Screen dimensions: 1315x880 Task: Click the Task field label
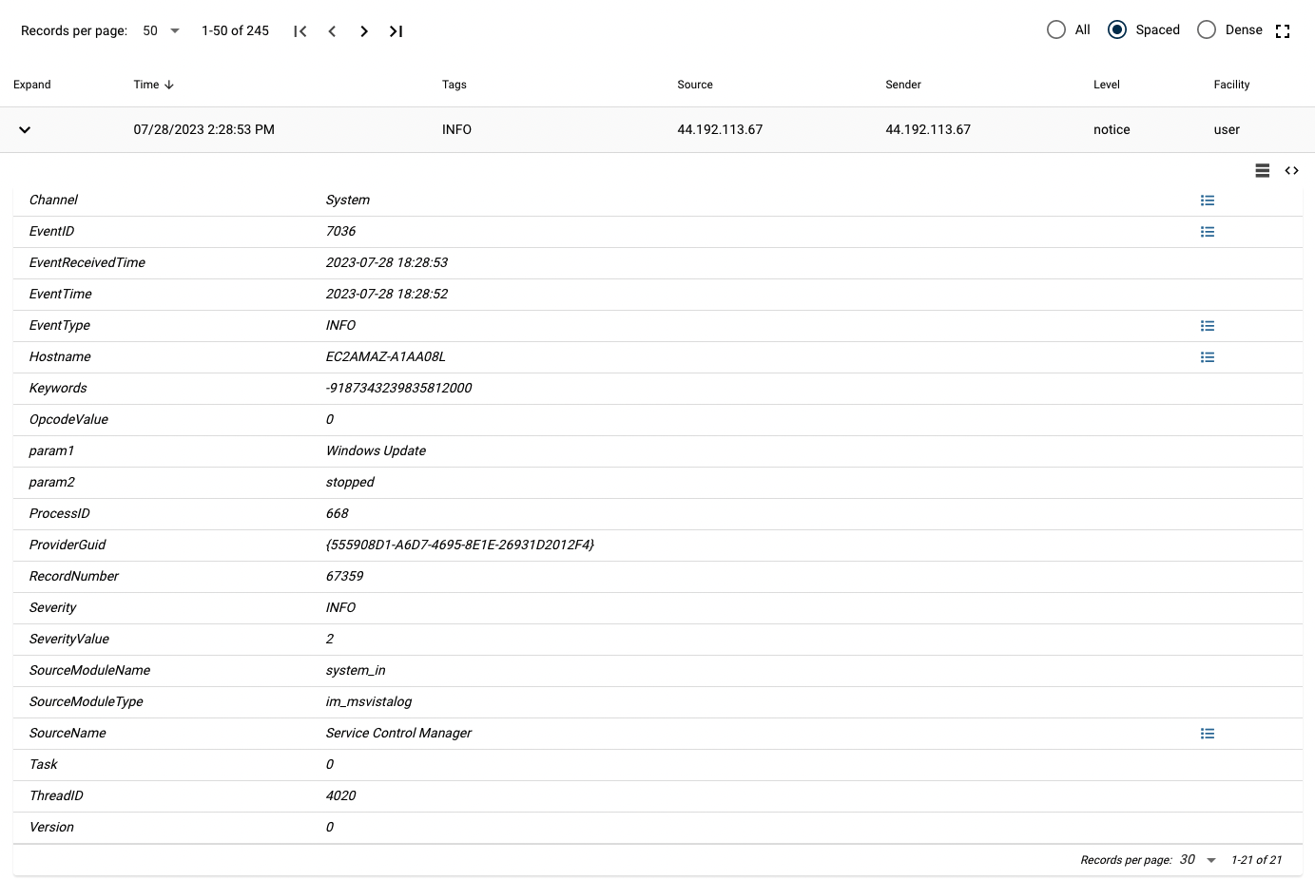[x=43, y=764]
